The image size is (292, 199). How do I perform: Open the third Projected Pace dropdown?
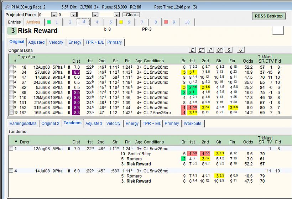click(x=95, y=15)
